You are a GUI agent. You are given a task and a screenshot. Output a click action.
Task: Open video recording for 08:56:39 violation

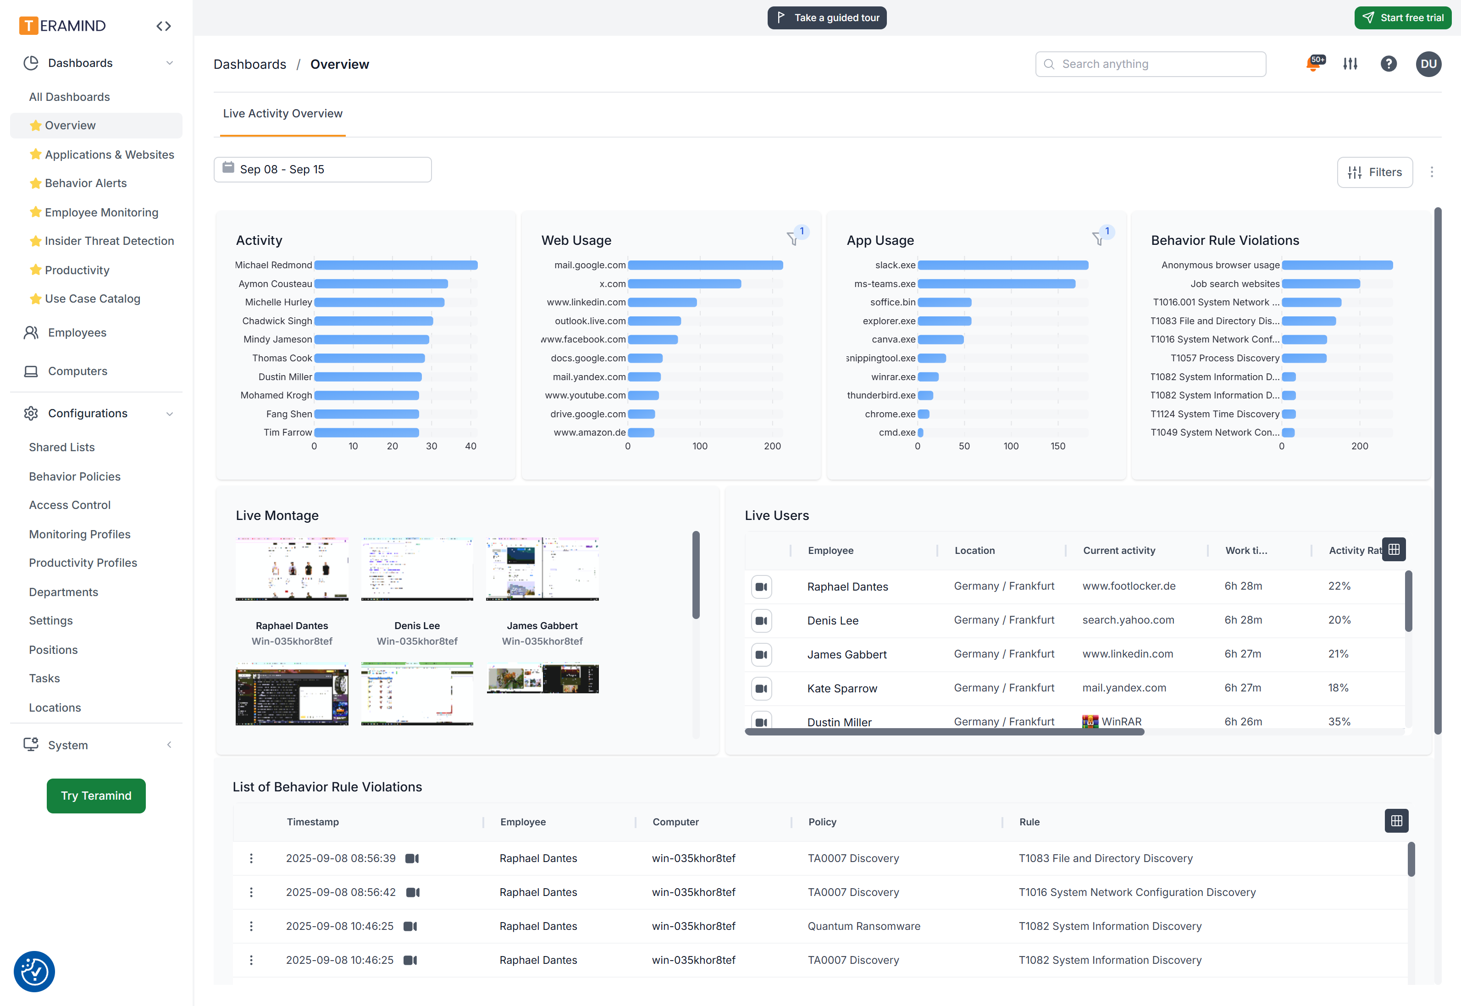(412, 858)
